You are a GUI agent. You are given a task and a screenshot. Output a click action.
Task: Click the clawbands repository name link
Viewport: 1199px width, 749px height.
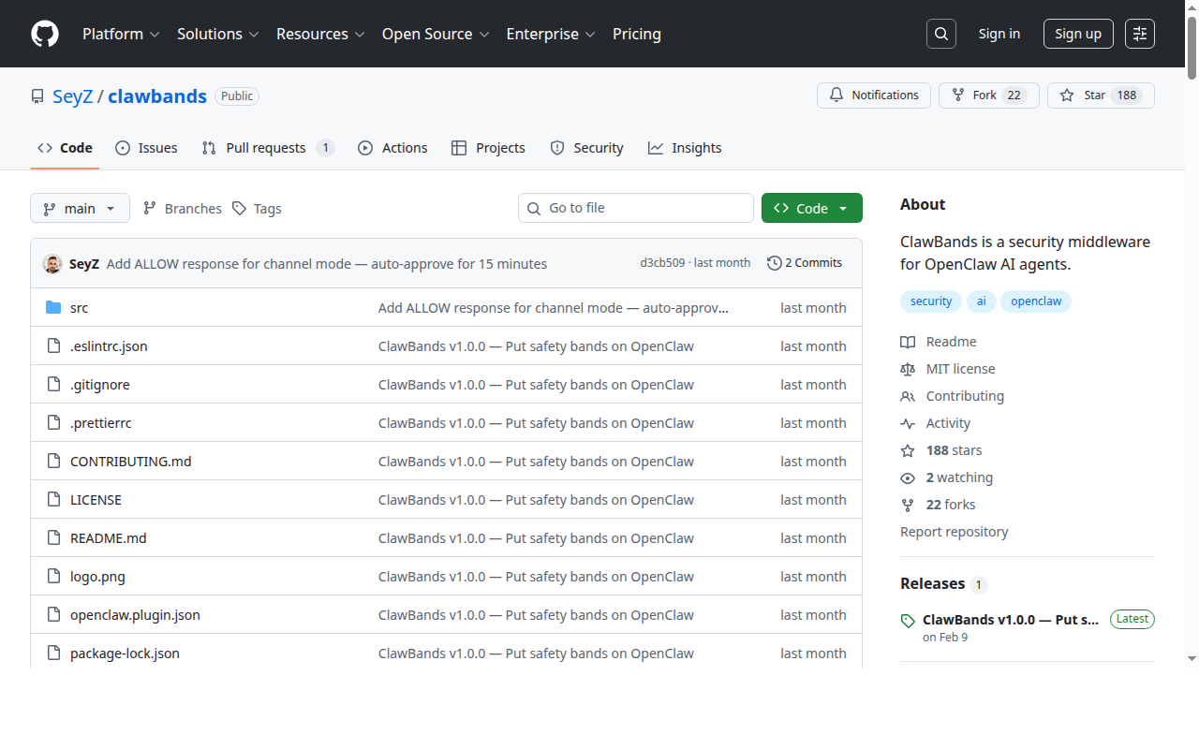157,95
